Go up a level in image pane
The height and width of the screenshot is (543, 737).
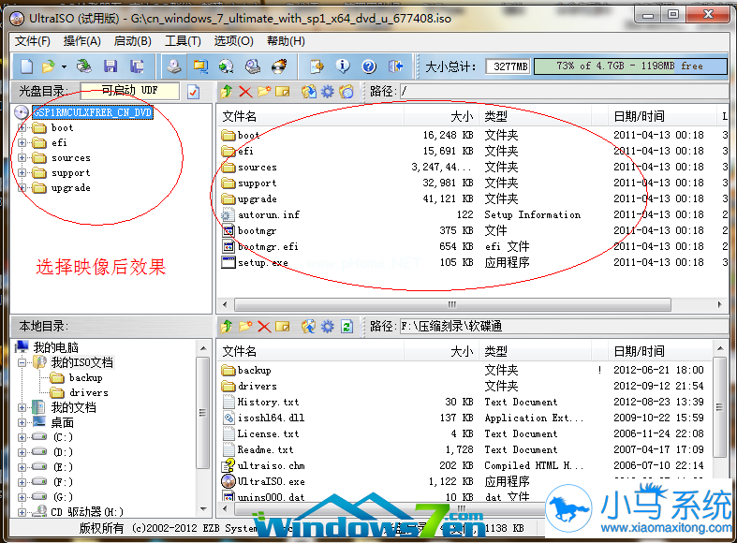227,91
